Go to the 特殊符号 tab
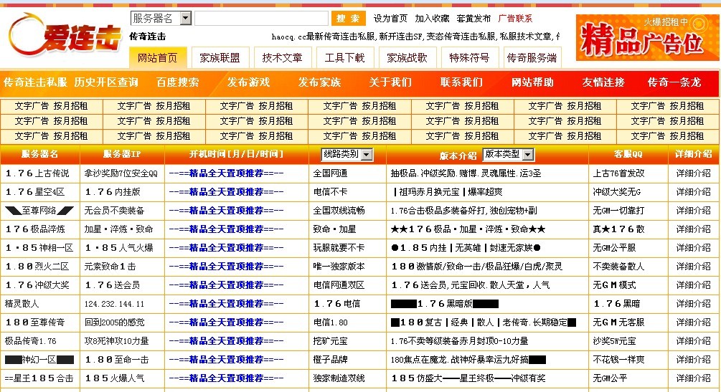The width and height of the screenshot is (721, 392). click(x=469, y=58)
